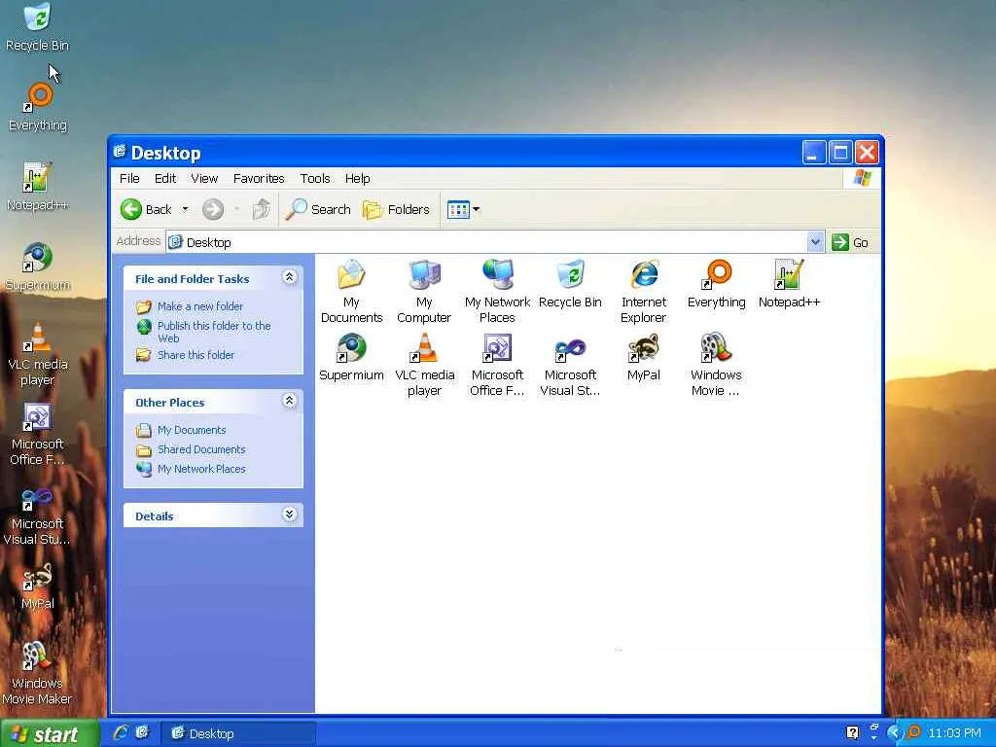Open the Start menu
The image size is (996, 747).
pyautogui.click(x=50, y=733)
